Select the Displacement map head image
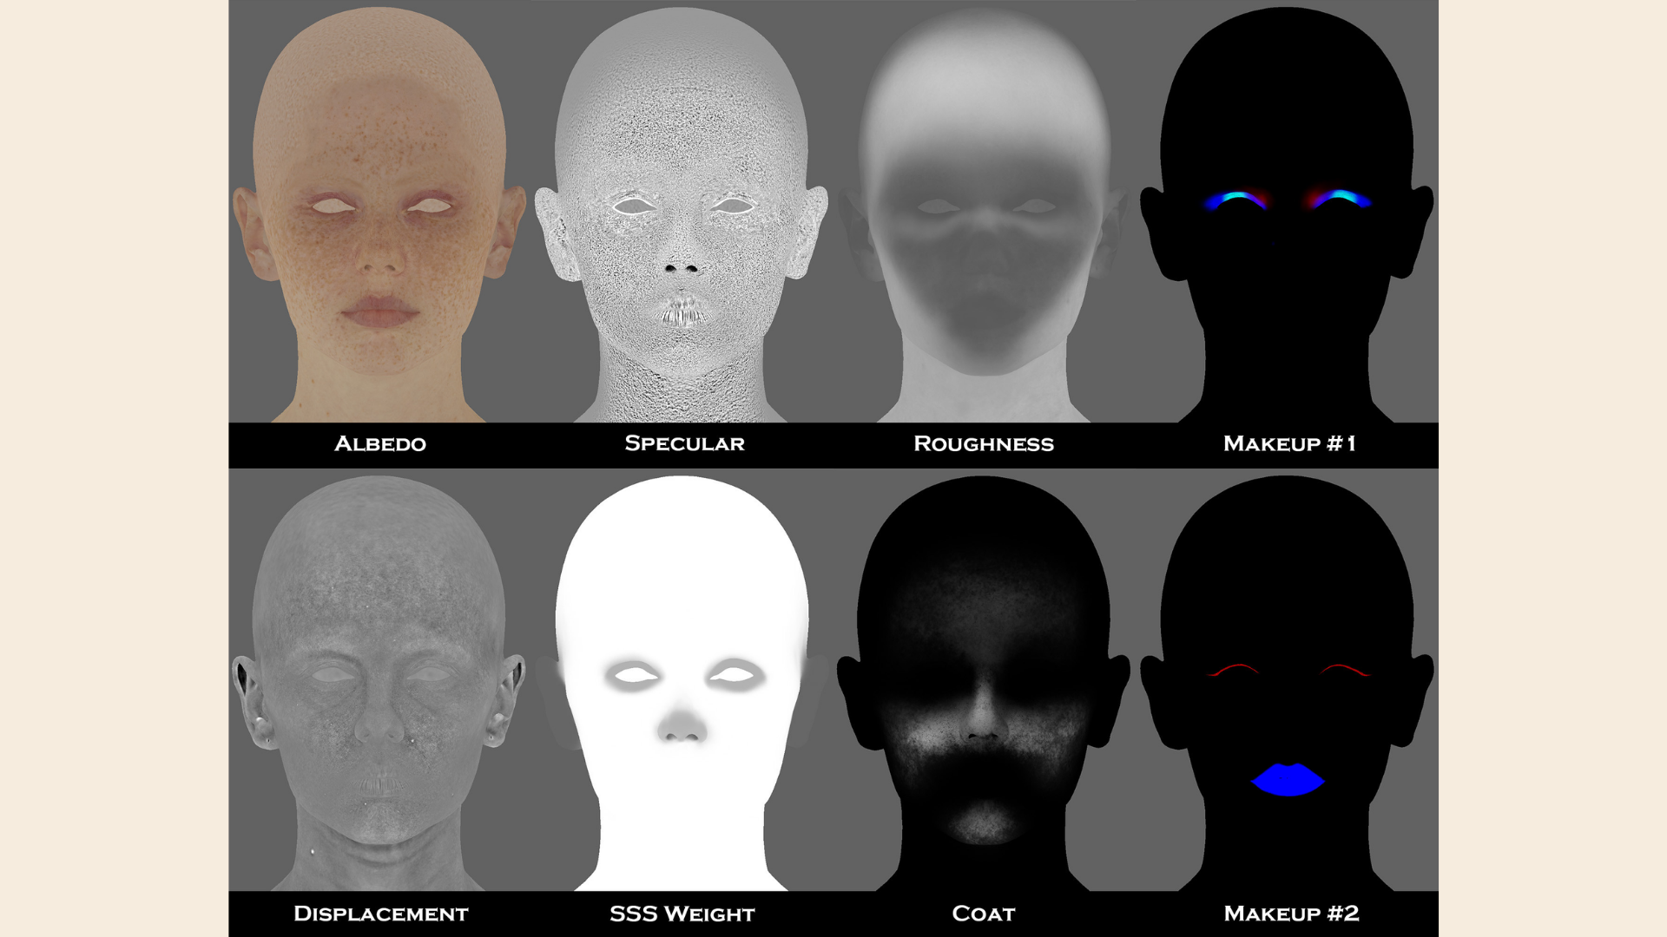Screen dimensions: 1667x937 coord(379,683)
